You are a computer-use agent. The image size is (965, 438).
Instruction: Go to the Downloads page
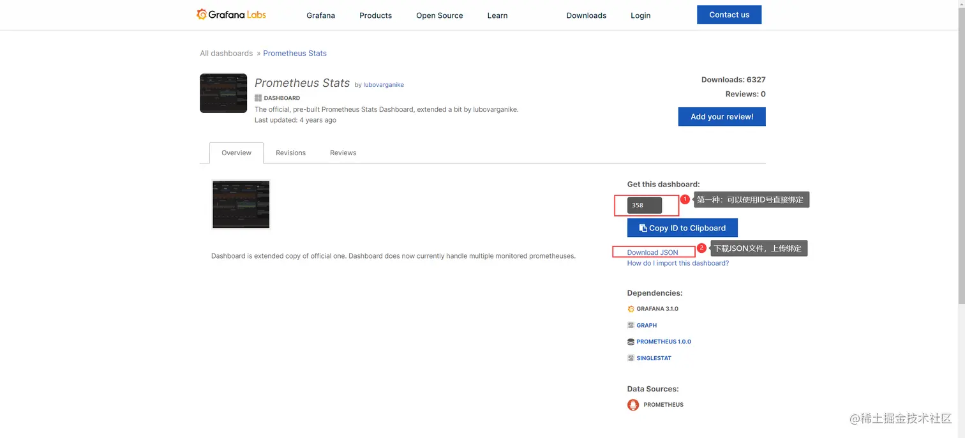pos(587,15)
